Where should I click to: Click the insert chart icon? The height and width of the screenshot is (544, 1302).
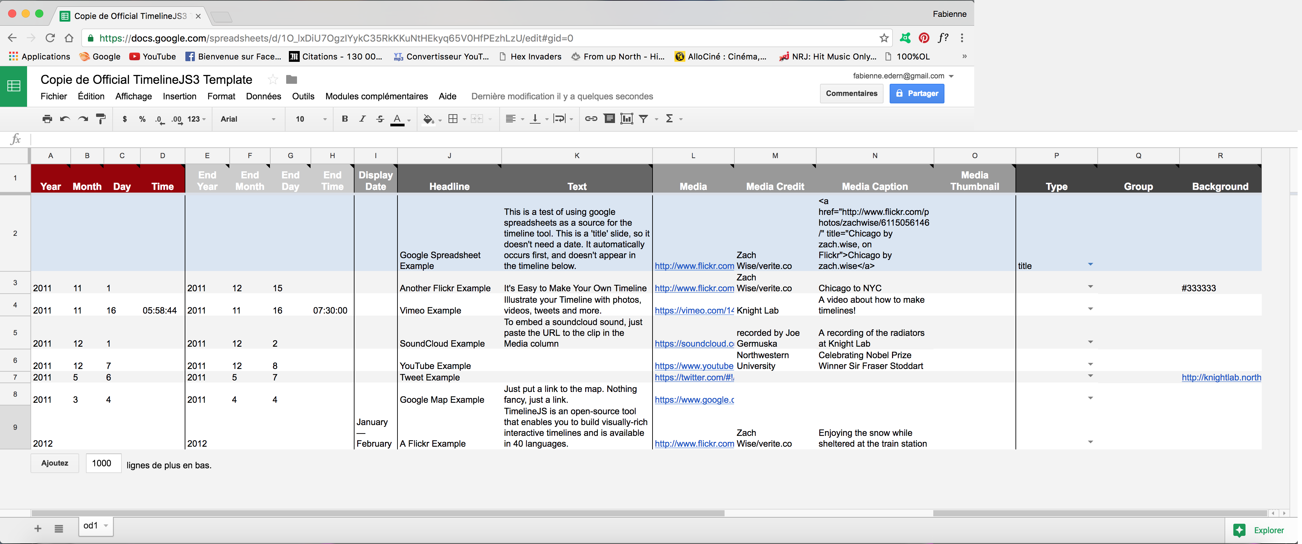click(x=627, y=119)
